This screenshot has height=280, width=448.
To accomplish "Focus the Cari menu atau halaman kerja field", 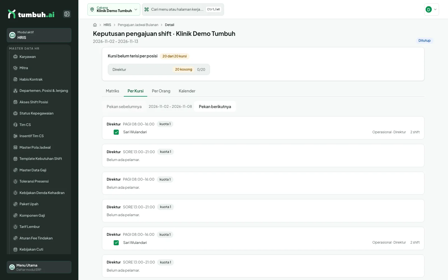I will click(183, 10).
